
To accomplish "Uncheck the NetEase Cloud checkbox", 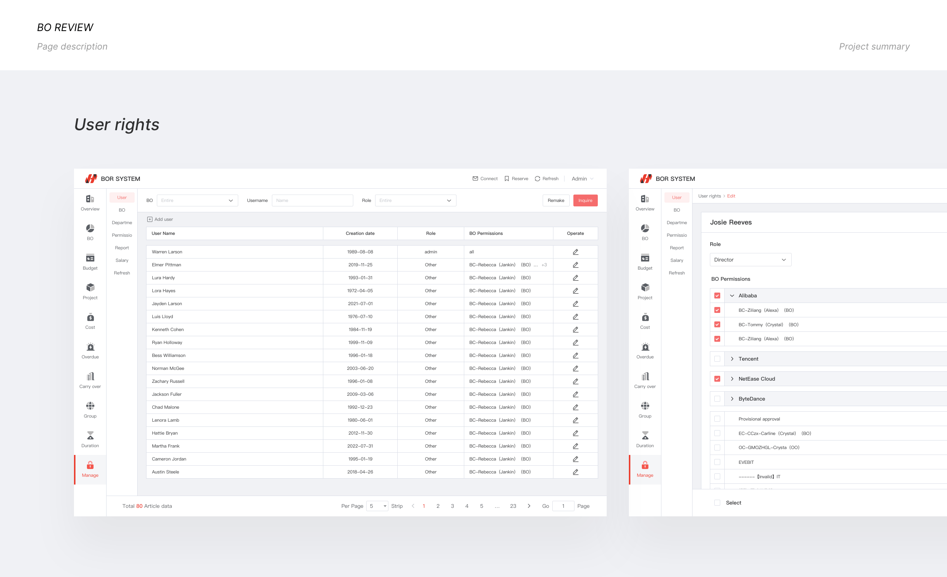I will (717, 379).
